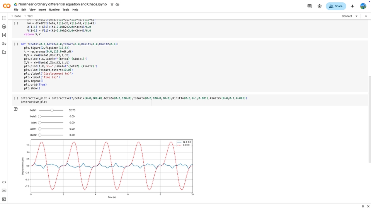Click the plt.grid(True) code line
Screen dimensions: 371x209
tap(35, 85)
